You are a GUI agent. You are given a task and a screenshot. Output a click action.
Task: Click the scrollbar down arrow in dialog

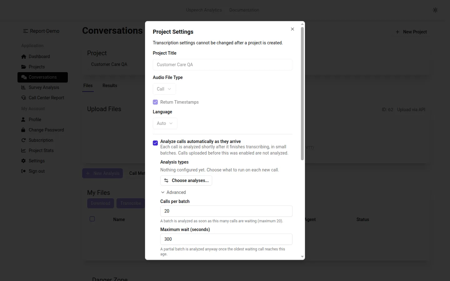[302, 257]
